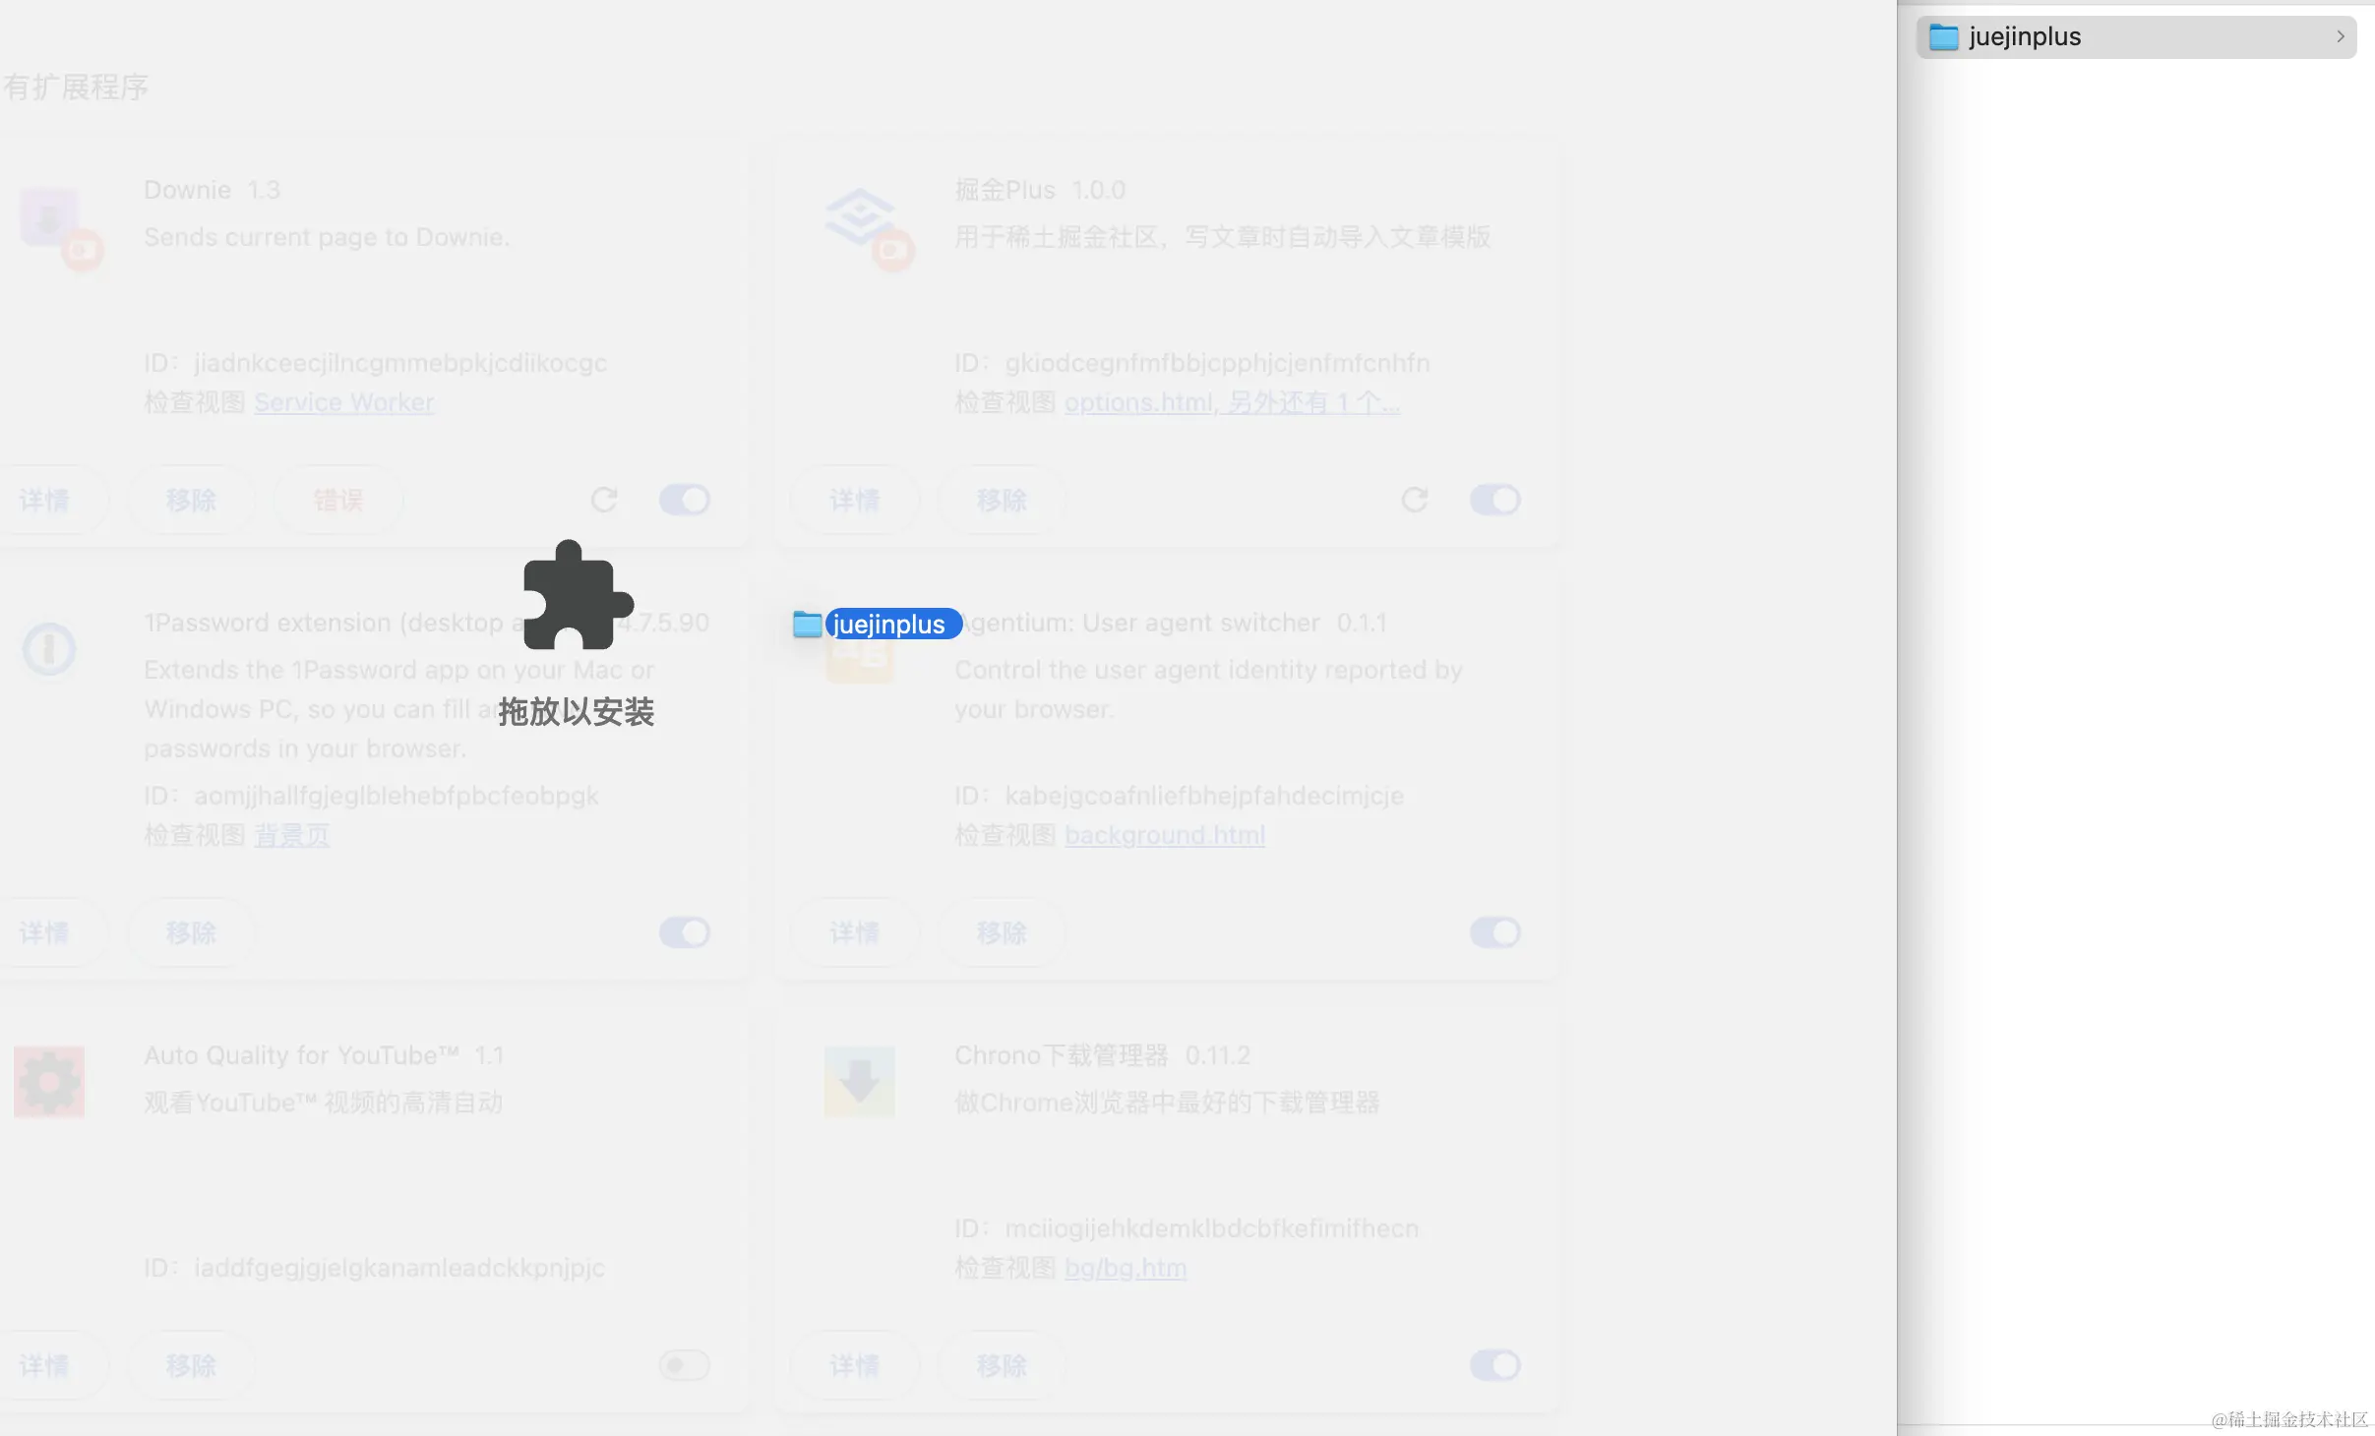Toggle off the 掘金Plus extension
This screenshot has width=2375, height=1436.
pyautogui.click(x=1494, y=500)
